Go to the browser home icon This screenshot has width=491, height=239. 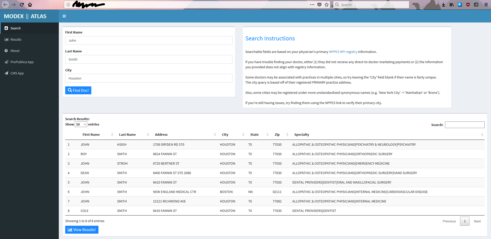[30, 5]
